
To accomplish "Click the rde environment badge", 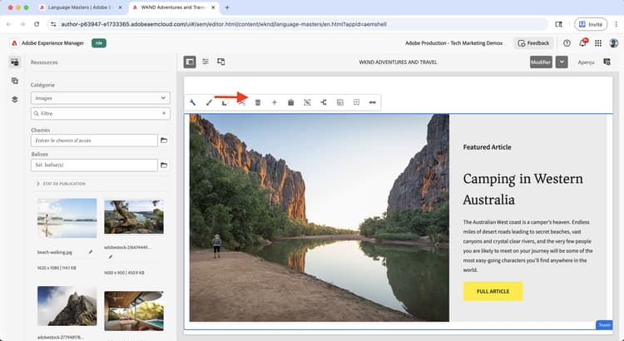I will click(x=99, y=43).
